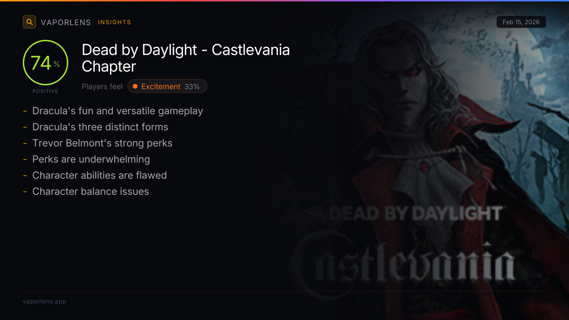Image resolution: width=569 pixels, height=320 pixels.
Task: Click the VAPORLENS brand name
Action: click(x=65, y=22)
